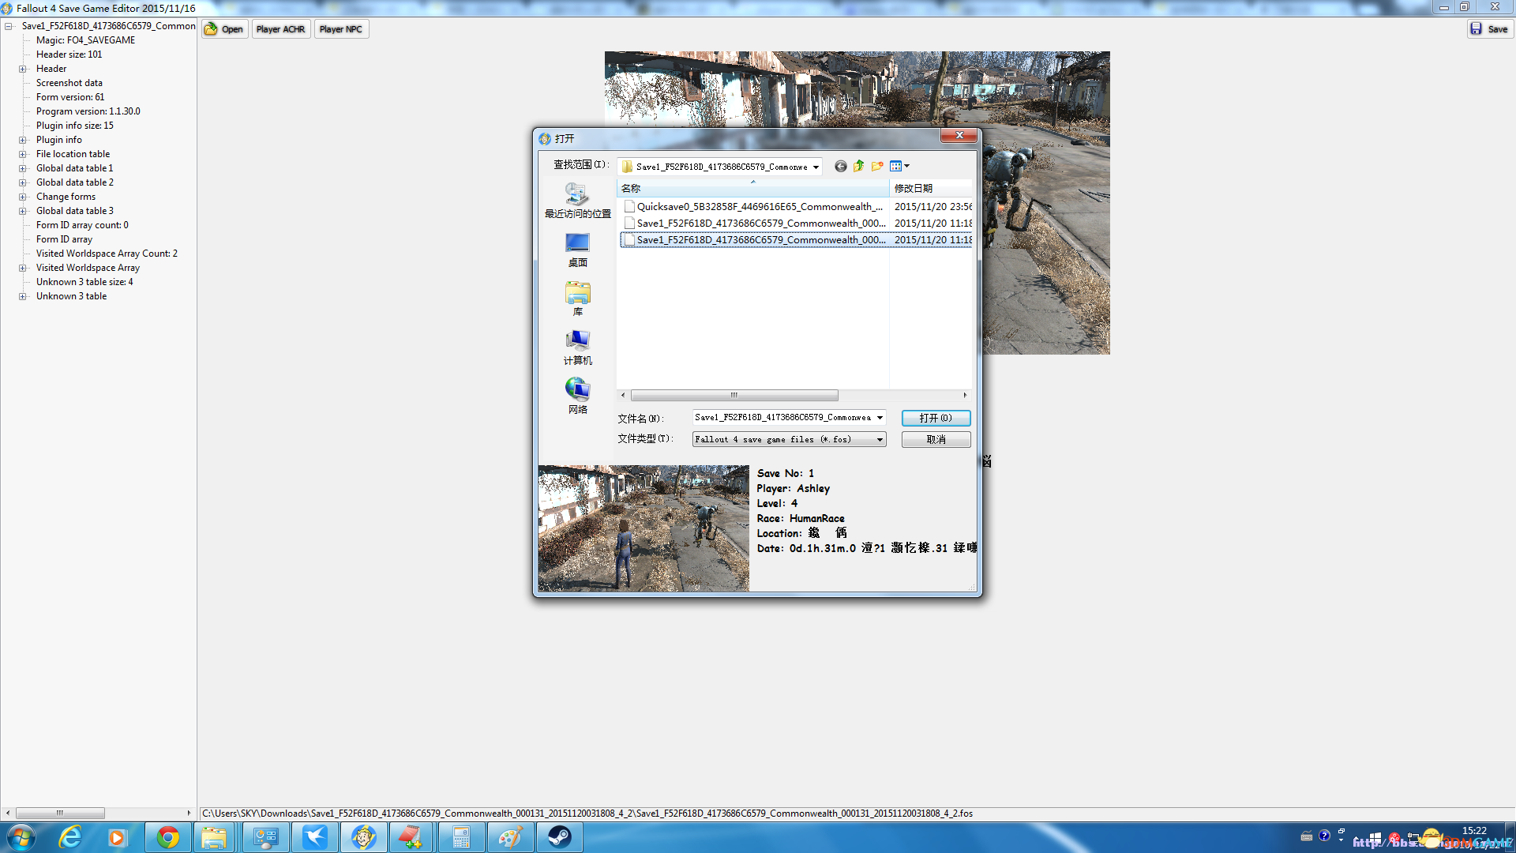Select Computer shortcut (计算机) in dialog
Screen dimensions: 1516x853
click(577, 348)
